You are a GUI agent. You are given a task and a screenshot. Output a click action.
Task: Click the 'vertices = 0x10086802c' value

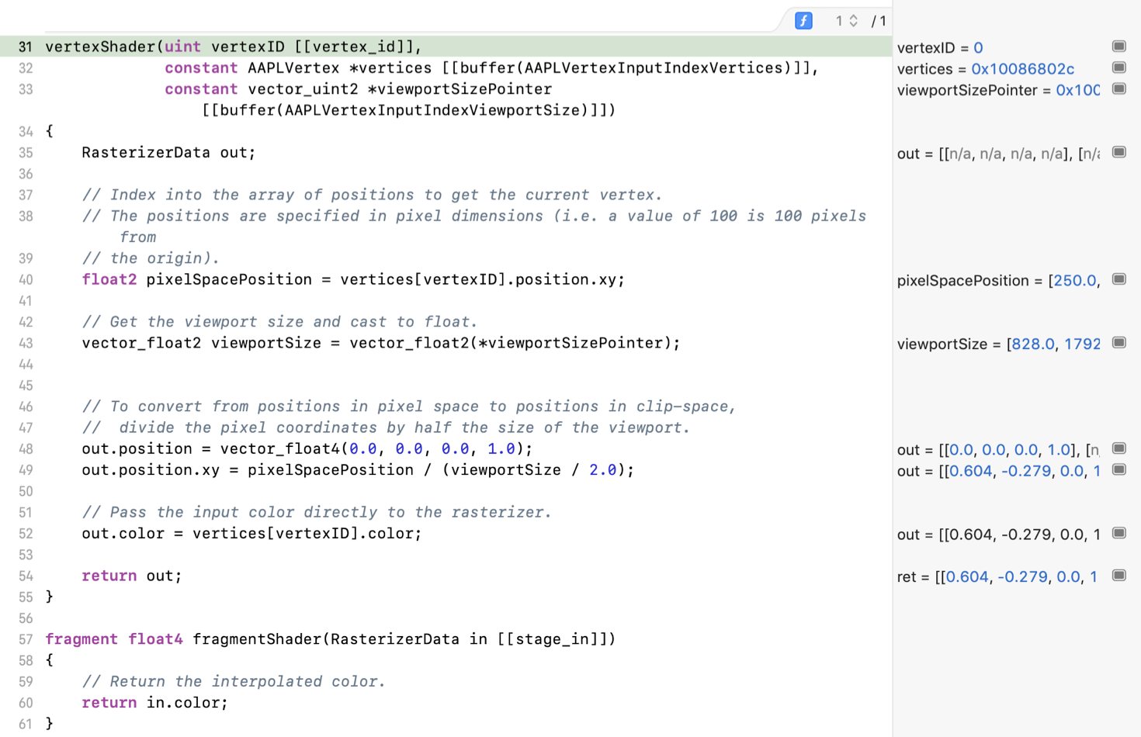click(x=986, y=69)
